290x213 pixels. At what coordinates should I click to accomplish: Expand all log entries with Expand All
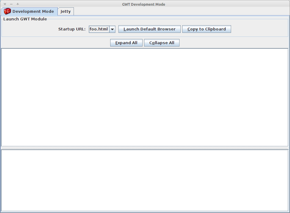pyautogui.click(x=126, y=43)
